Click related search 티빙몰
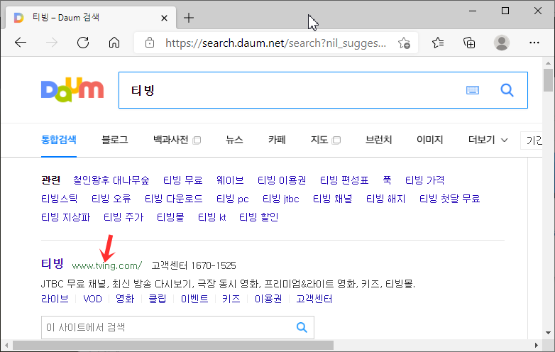This screenshot has width=555, height=352. point(170,217)
